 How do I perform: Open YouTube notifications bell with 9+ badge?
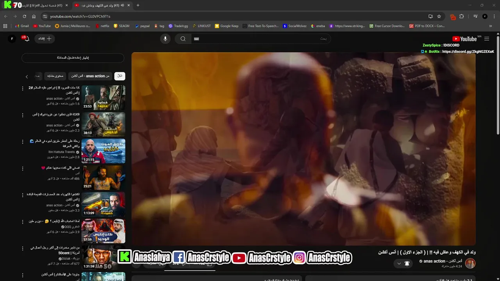click(x=26, y=39)
